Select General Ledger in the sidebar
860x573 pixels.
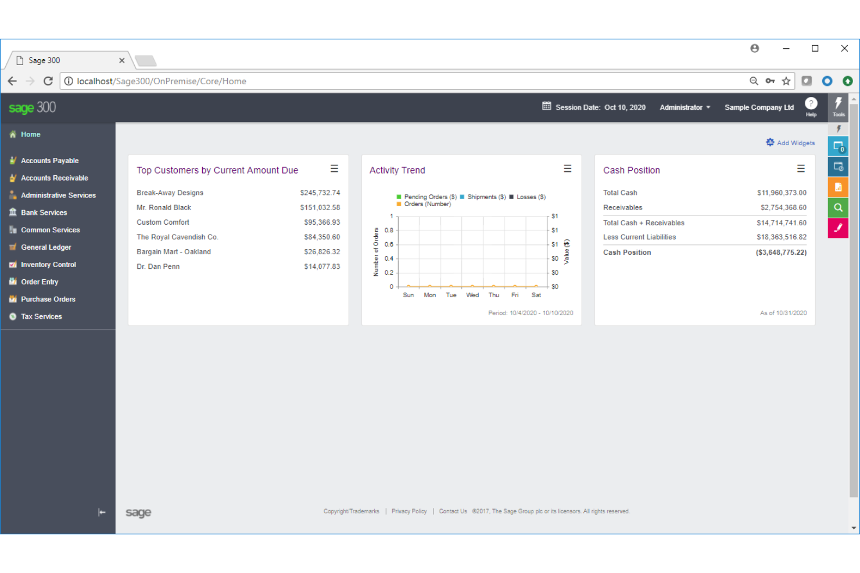[46, 247]
